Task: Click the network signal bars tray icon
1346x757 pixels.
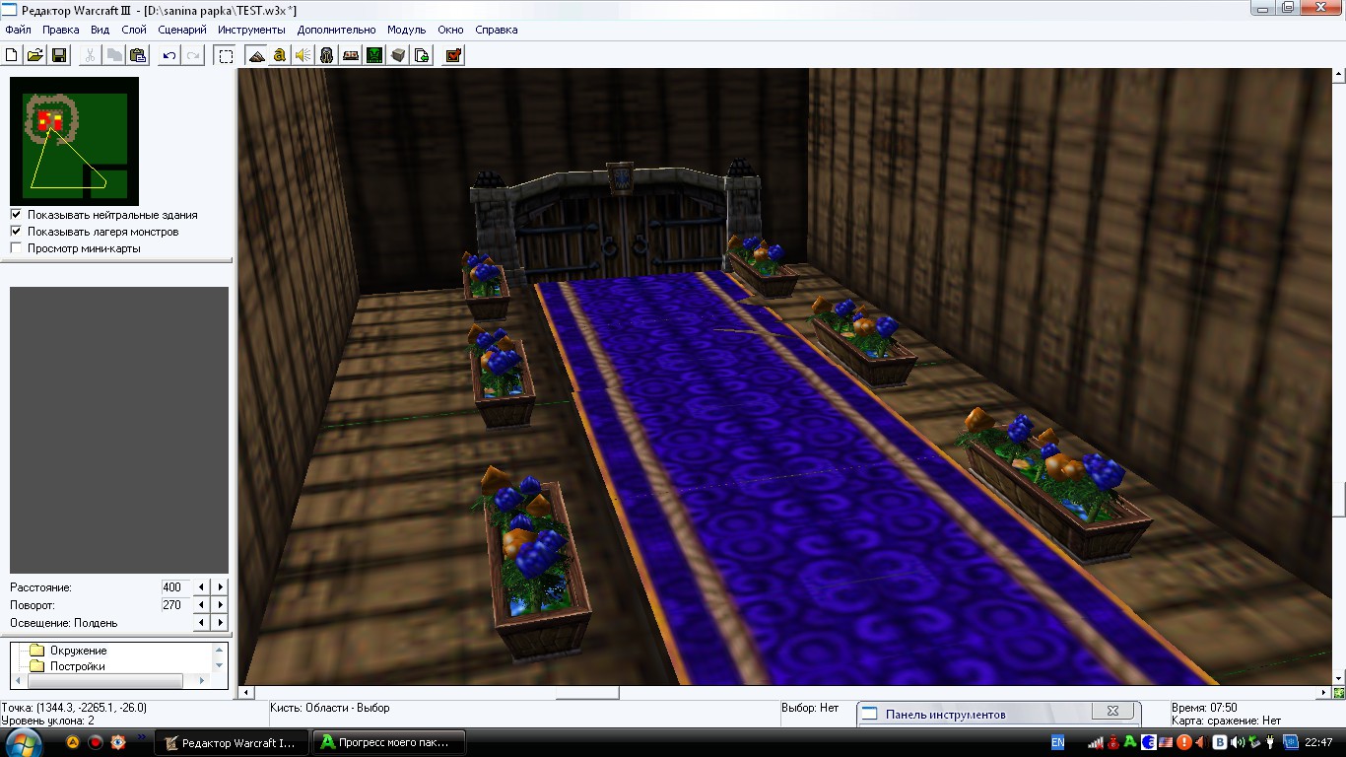Action: 1096,742
